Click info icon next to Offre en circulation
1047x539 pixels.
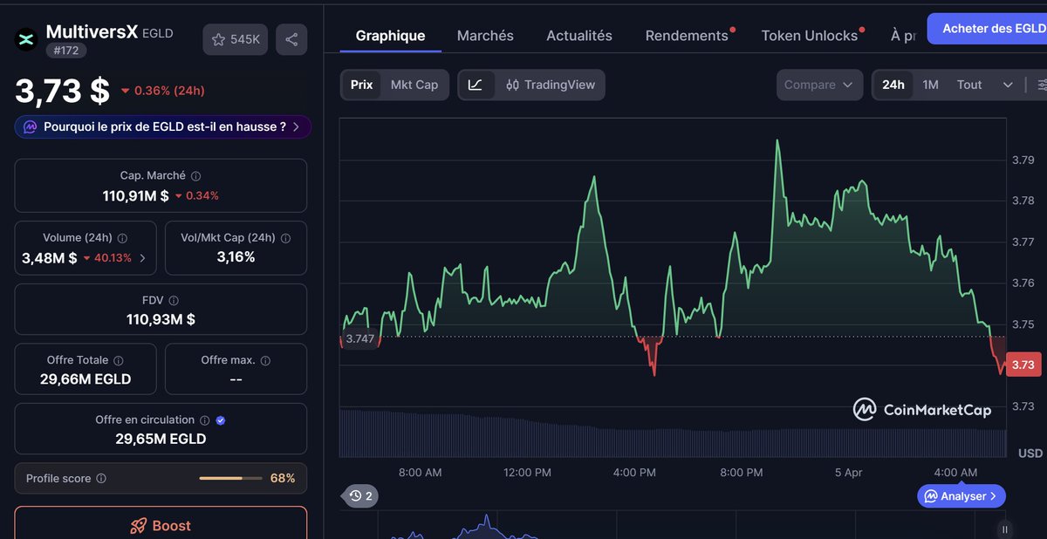204,420
